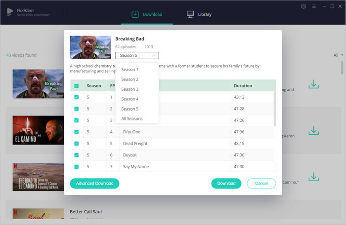Click download icon for El Camino result

tap(313, 130)
